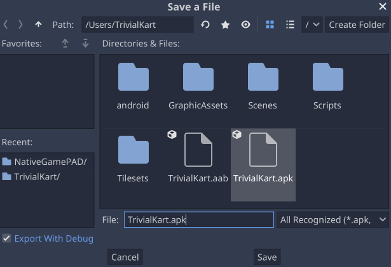Move favorite up arrow
This screenshot has width=391, height=267.
coord(65,43)
